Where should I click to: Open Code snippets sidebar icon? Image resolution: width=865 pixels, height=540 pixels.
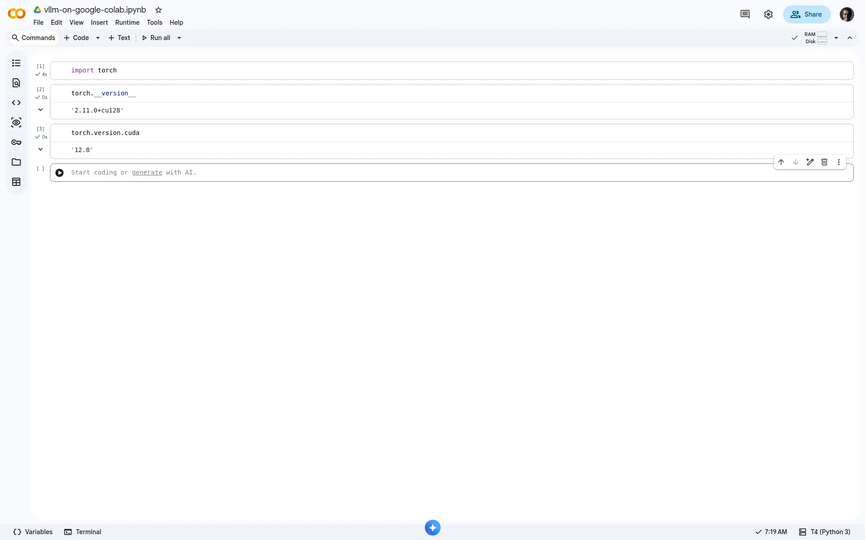coord(16,103)
